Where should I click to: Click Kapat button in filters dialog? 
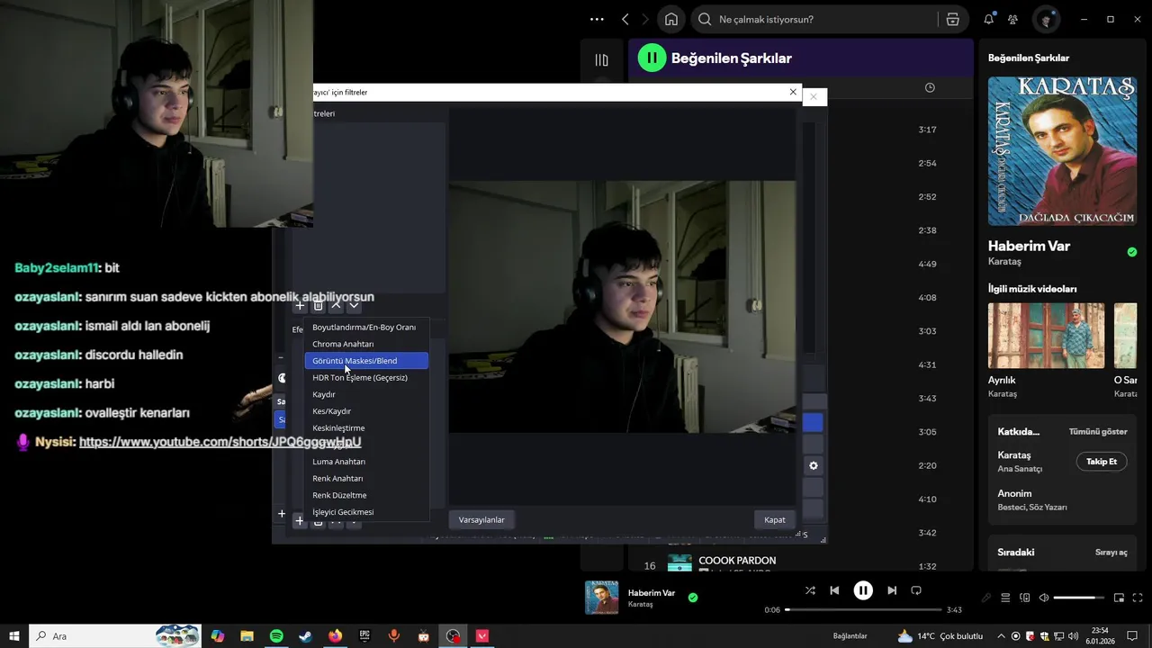pyautogui.click(x=774, y=519)
